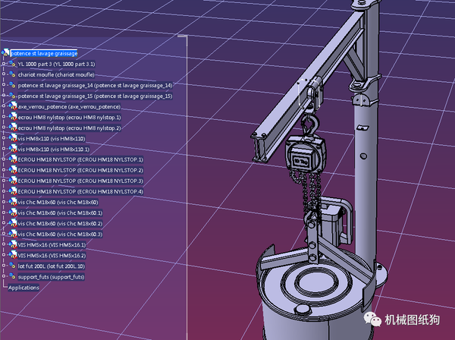Image resolution: width=455 pixels, height=340 pixels.
Task: Click the vis Chc M18x60 (vis Chc M18x60) icon
Action: coord(13,202)
